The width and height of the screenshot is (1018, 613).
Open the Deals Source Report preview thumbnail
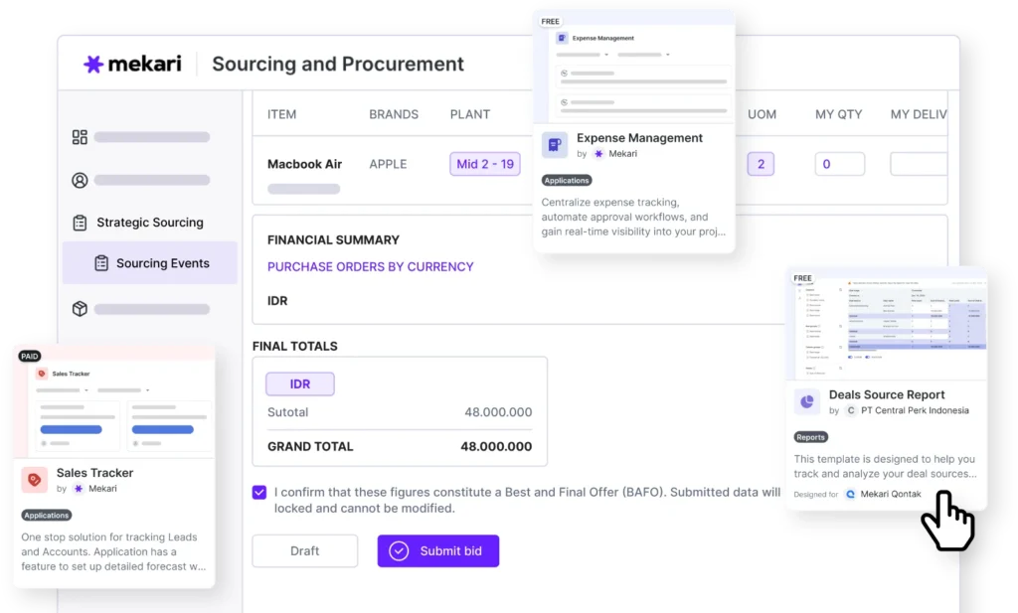(886, 324)
